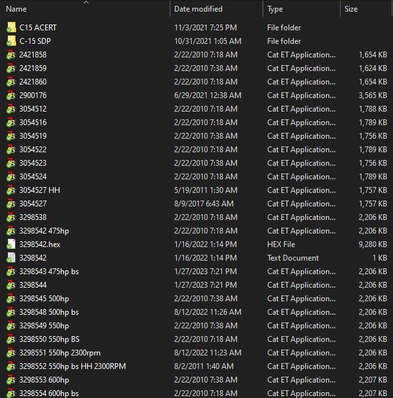
Task: Select the Cat ET icon for 3054516
Action: [x=11, y=123]
